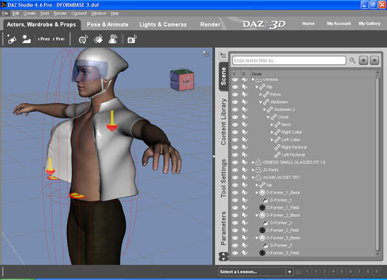Click D-Former_1 deformer icon
This screenshot has width=387, height=280.
pos(266,200)
